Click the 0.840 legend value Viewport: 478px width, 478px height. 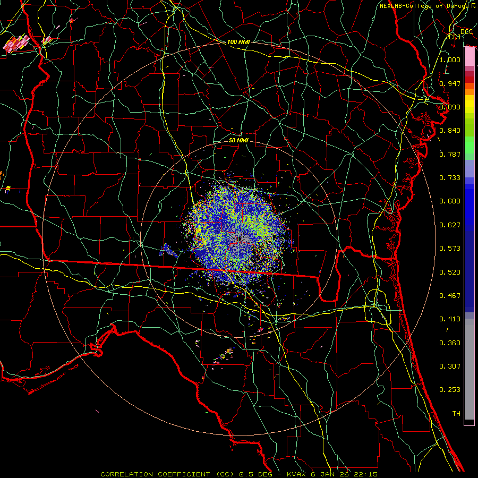(450, 131)
